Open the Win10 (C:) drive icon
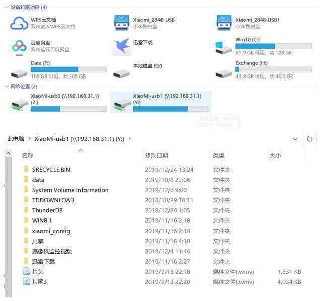 point(224,47)
